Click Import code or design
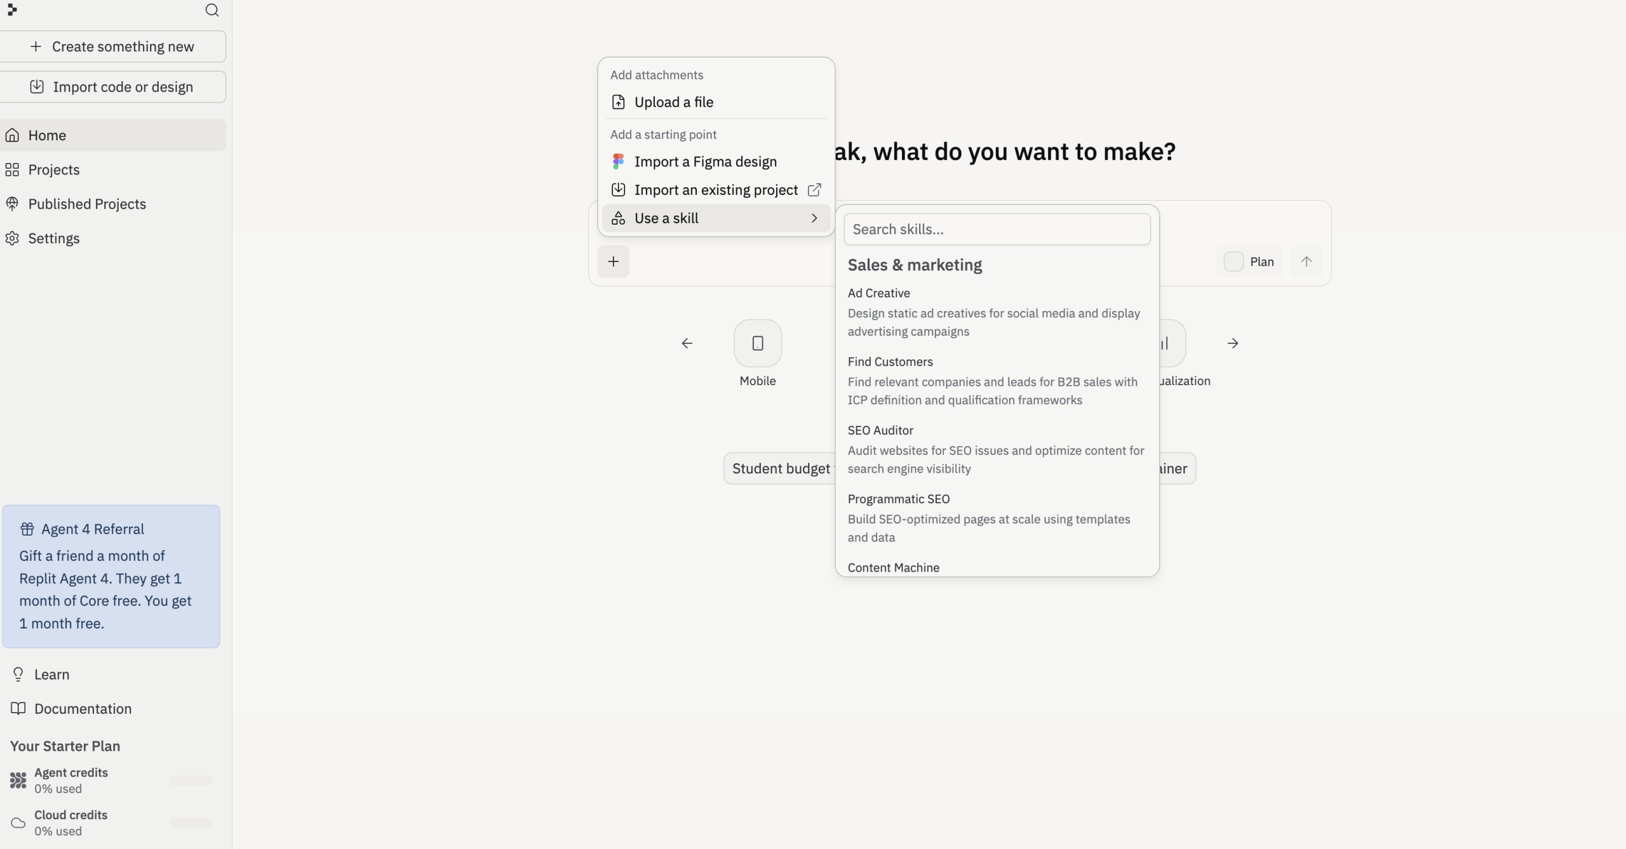1626x849 pixels. click(114, 86)
